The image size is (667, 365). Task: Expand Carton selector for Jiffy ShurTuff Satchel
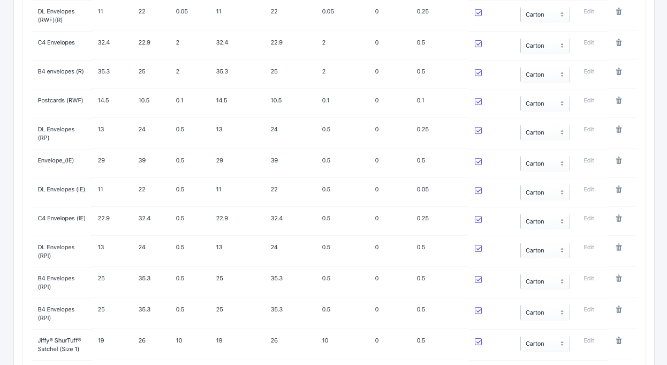coord(545,344)
